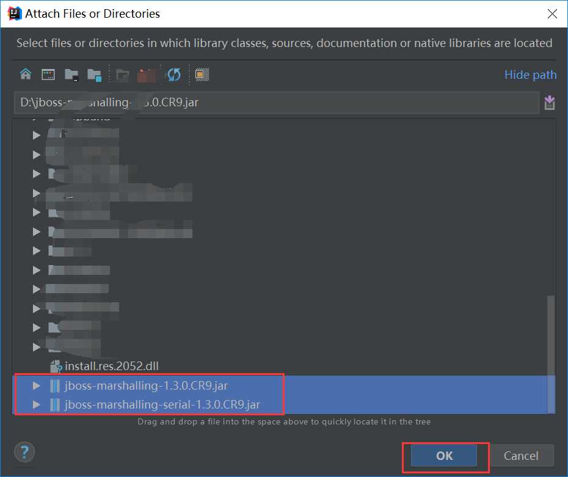Jump to the Desktop directory icon

coord(48,75)
